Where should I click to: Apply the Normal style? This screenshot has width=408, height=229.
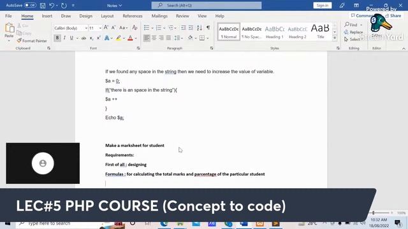pyautogui.click(x=229, y=32)
